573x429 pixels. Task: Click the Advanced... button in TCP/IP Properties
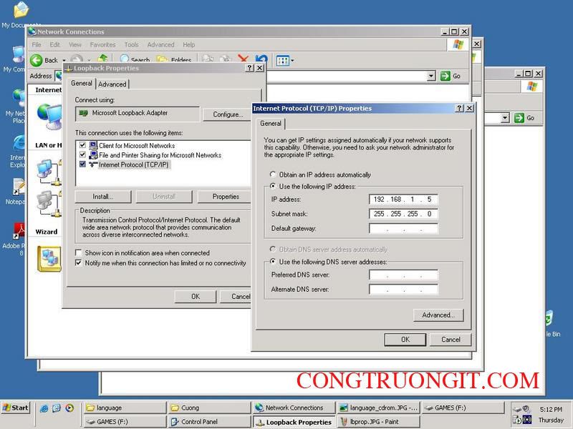coord(438,315)
